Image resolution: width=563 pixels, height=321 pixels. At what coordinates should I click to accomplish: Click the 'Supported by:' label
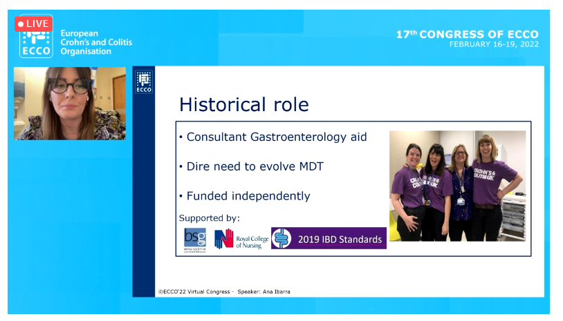(x=210, y=218)
